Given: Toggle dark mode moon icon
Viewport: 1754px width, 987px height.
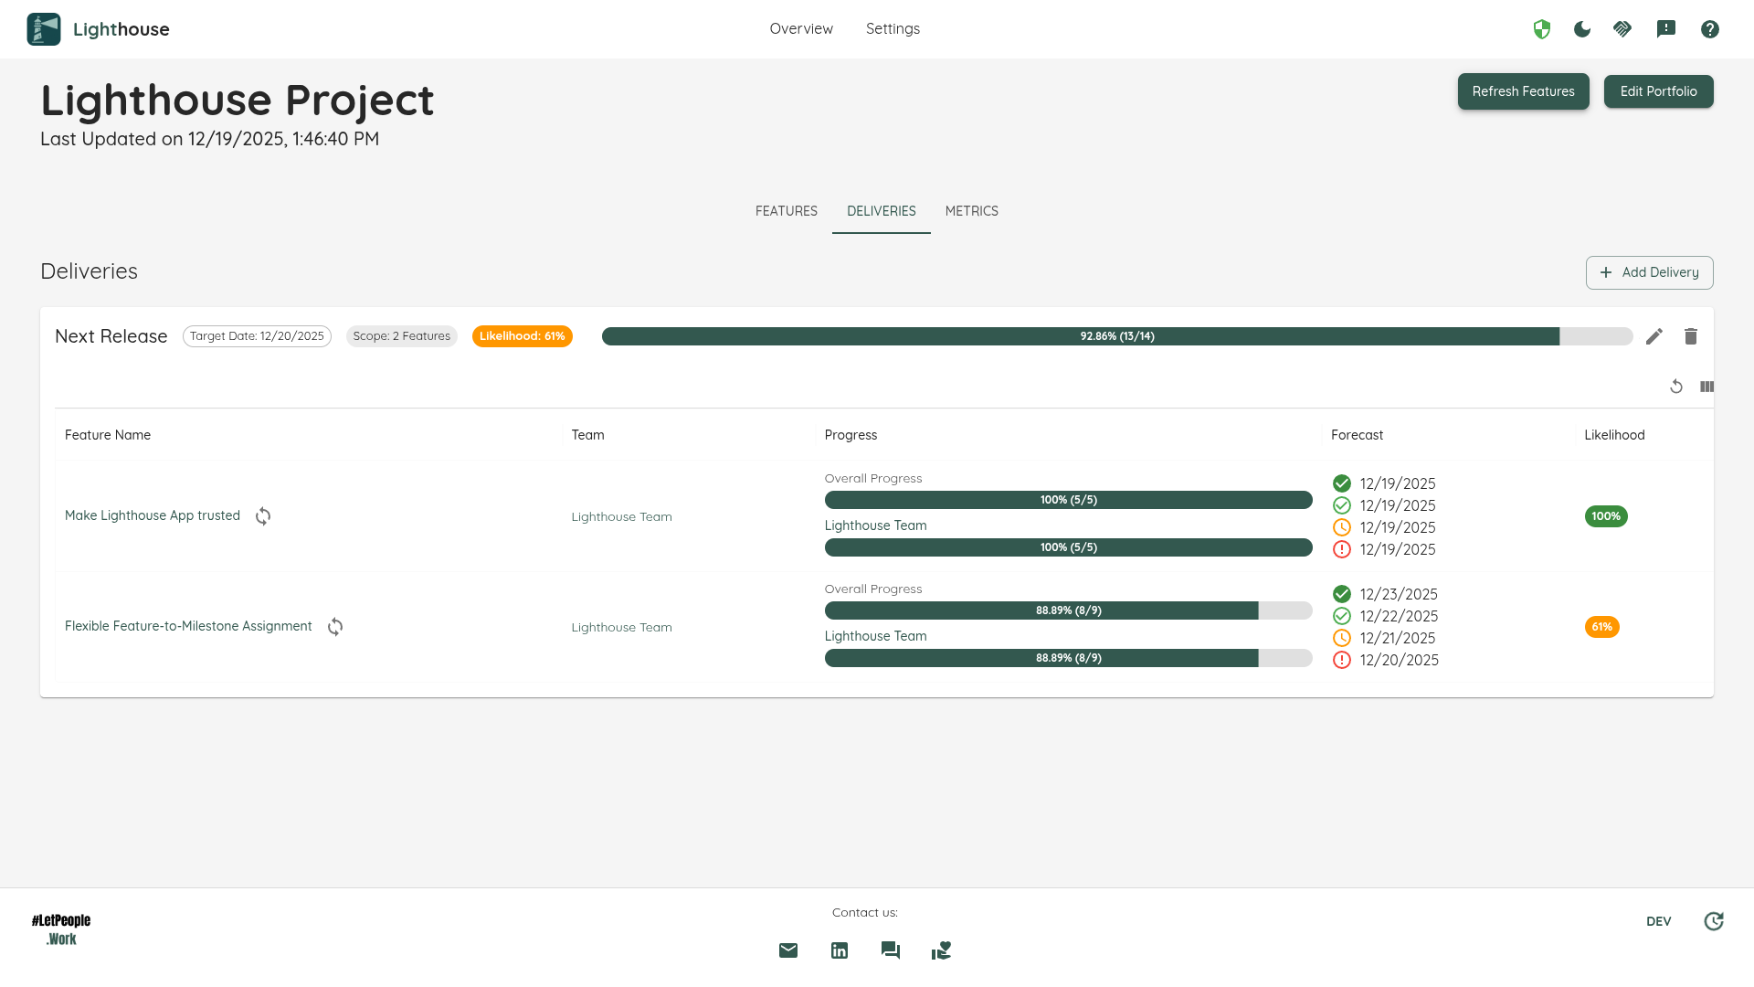Looking at the screenshot, I should click(x=1582, y=29).
